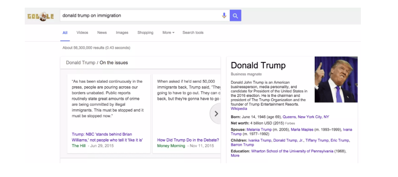398x177 pixels.
Task: Open the Ivanka Trump link
Action: [x=259, y=140]
